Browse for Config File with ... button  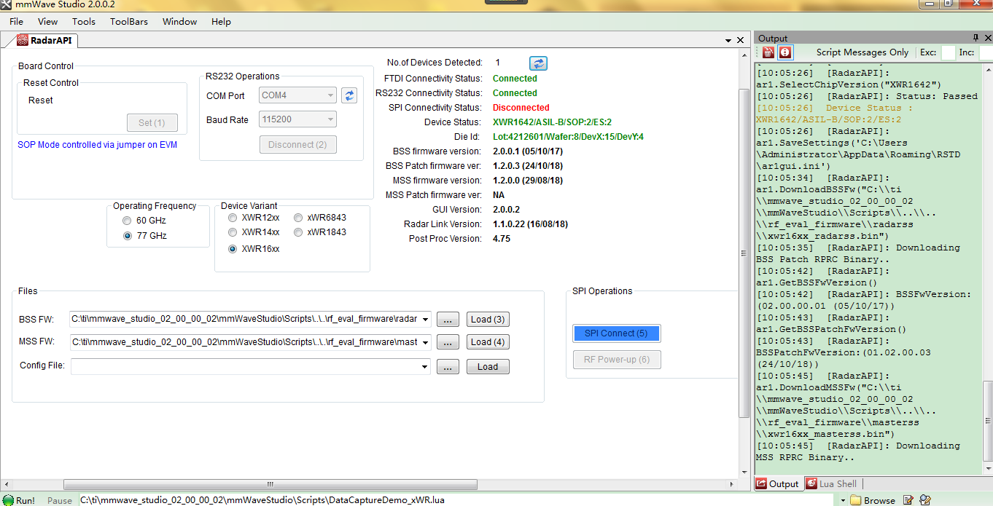click(448, 366)
